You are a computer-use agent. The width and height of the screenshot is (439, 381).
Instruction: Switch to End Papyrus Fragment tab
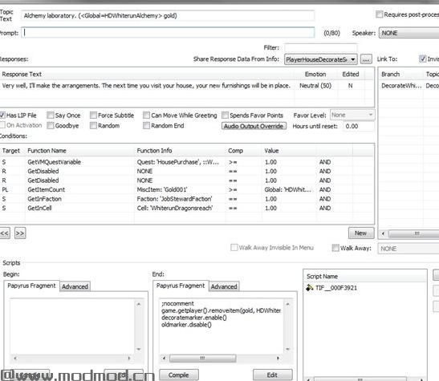181,286
